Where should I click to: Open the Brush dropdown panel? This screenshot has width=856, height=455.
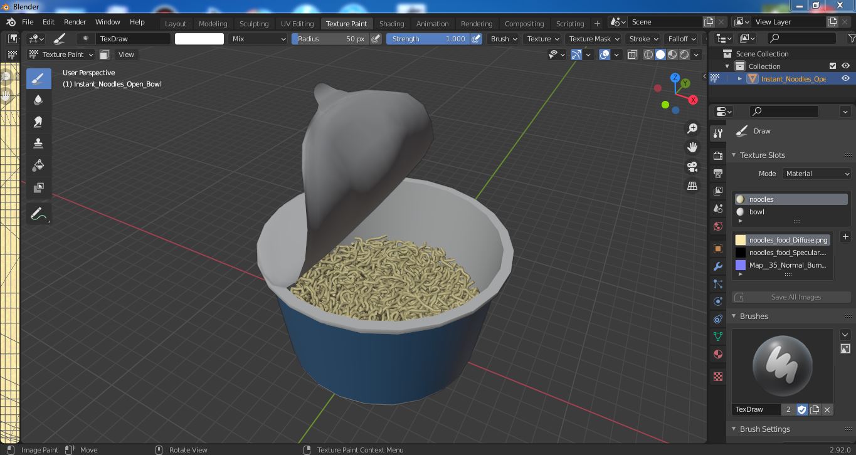pos(504,39)
